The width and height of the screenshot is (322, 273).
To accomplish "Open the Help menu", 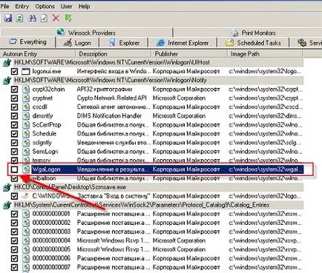I will 84,6.
